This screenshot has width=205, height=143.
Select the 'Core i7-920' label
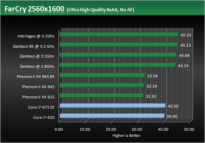[44, 117]
